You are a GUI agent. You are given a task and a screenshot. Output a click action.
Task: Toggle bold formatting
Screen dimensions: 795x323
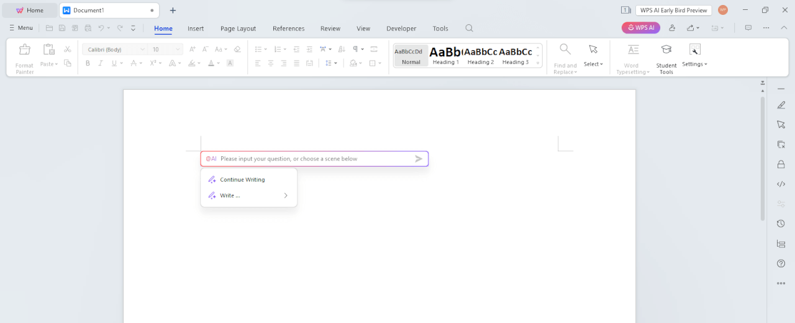click(88, 63)
